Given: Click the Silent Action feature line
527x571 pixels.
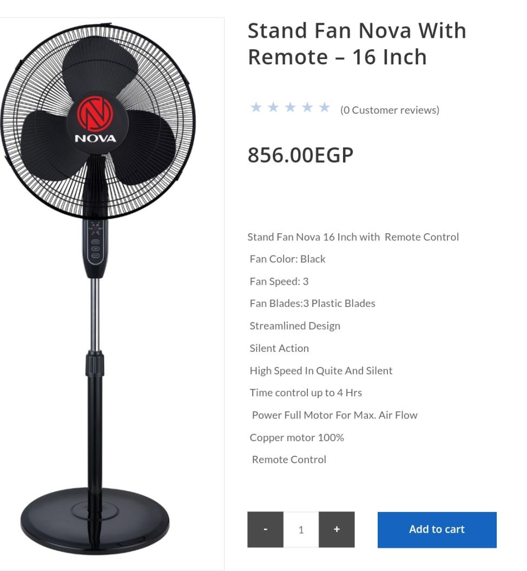Looking at the screenshot, I should coord(279,348).
